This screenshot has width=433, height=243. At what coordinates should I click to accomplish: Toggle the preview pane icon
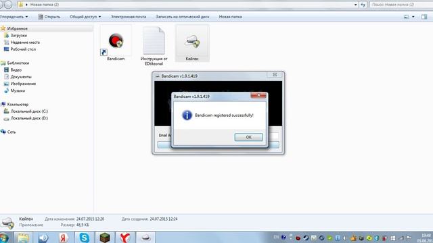point(424,17)
